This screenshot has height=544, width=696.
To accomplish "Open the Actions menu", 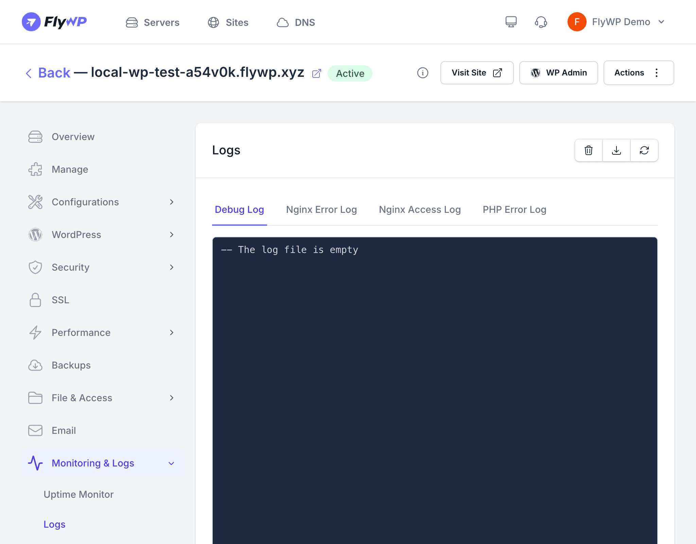I will point(639,73).
